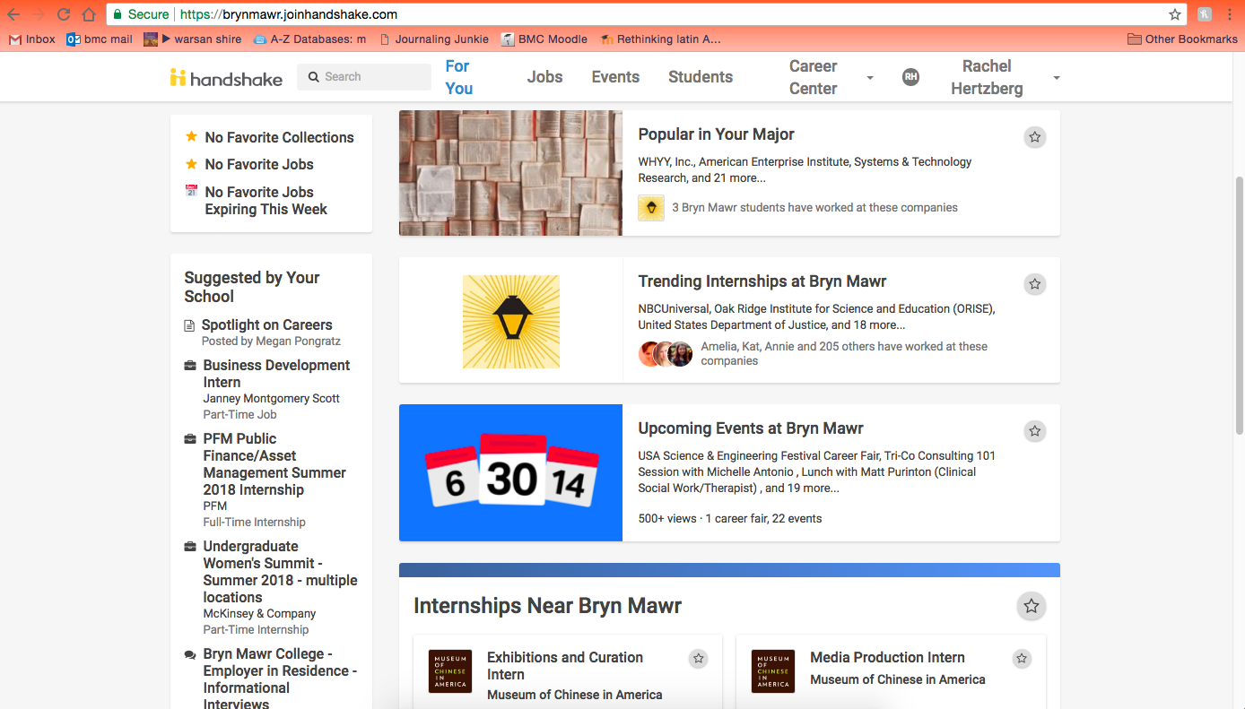Open the Rachel Hertzberg account dropdown arrow
The width and height of the screenshot is (1245, 709).
pyautogui.click(x=1056, y=78)
